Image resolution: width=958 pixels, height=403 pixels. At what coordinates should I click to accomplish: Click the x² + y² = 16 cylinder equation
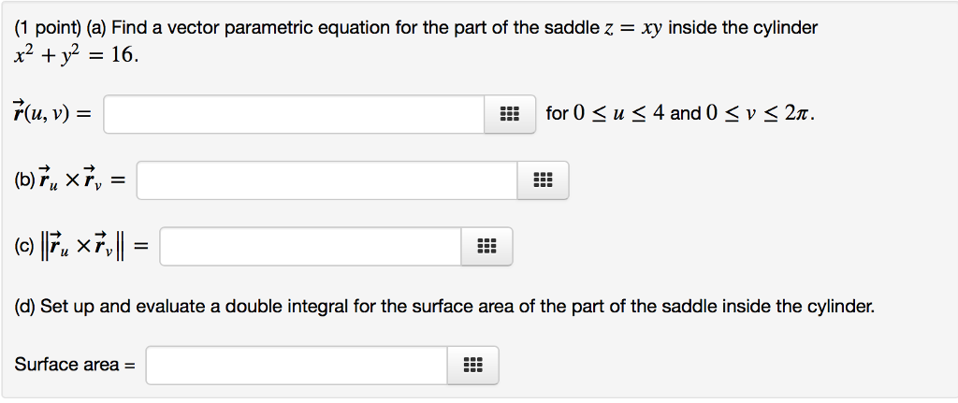(76, 56)
